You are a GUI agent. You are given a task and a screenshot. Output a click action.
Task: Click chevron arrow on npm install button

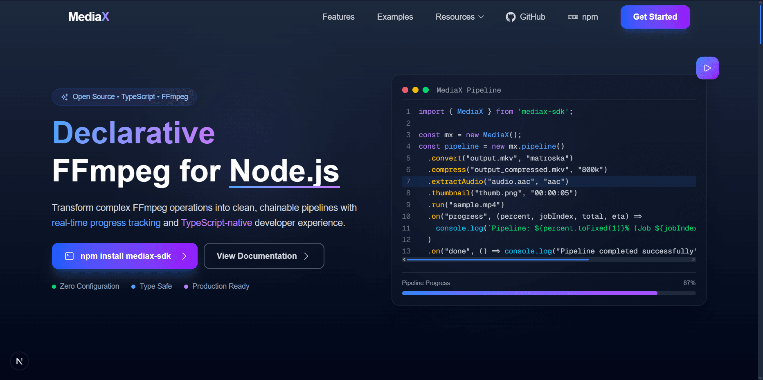coord(184,256)
